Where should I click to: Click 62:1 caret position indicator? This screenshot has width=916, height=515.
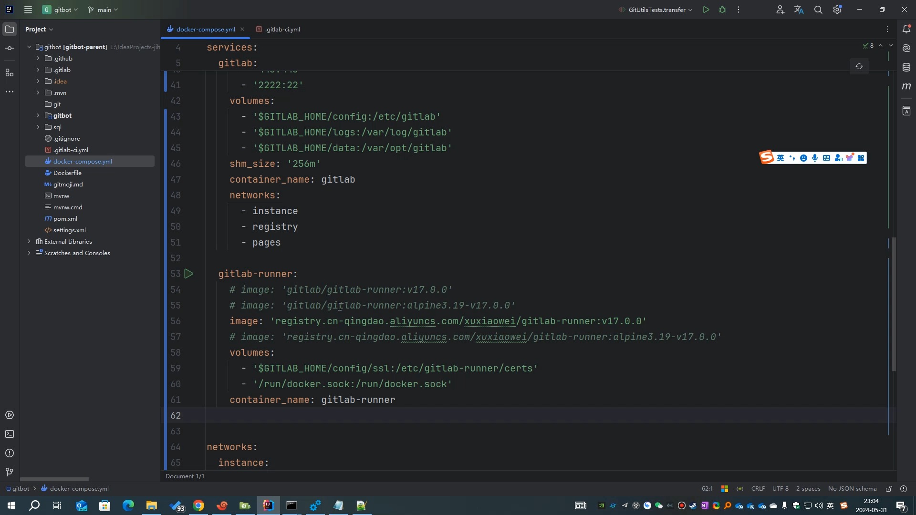click(707, 489)
